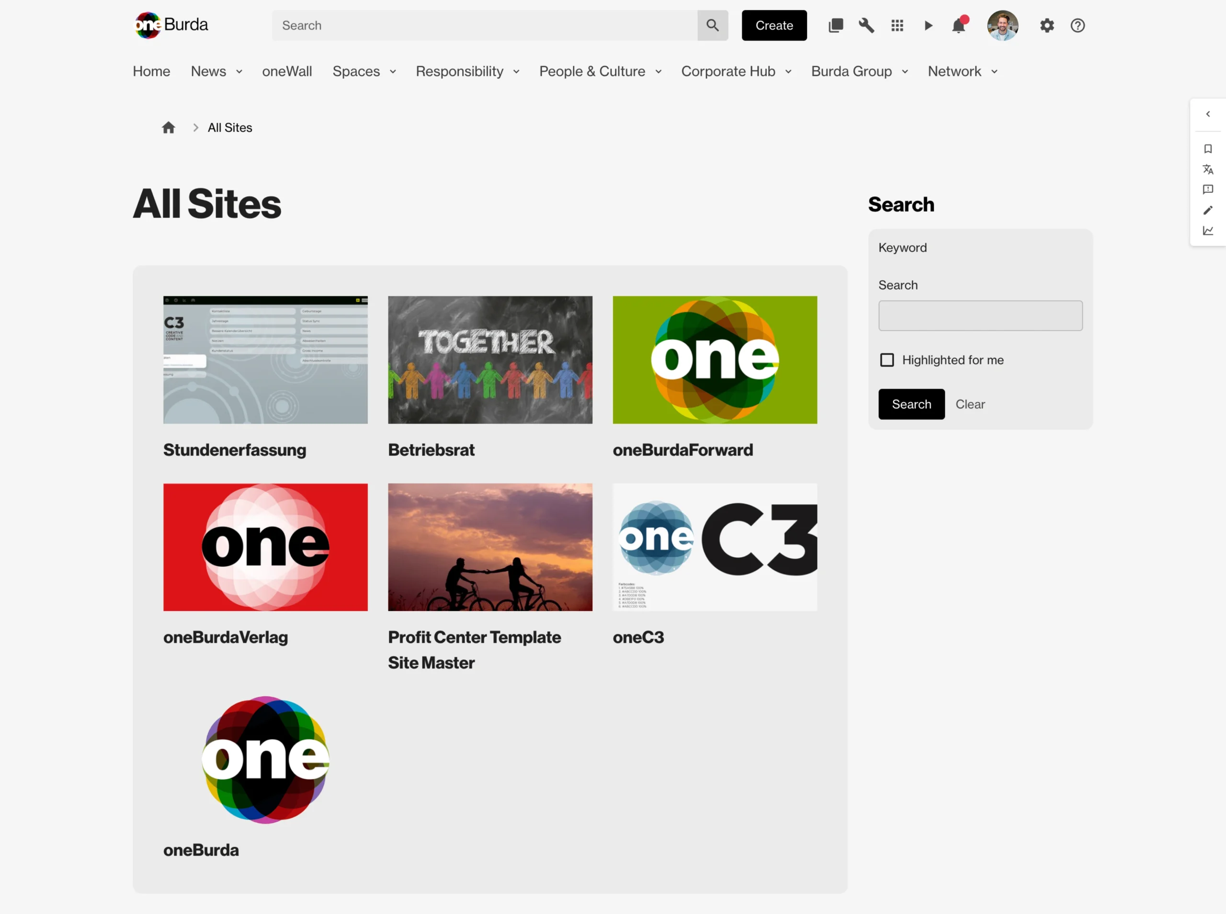Open the oneBurda site title link
Screen dimensions: 1226x914
pyautogui.click(x=202, y=850)
